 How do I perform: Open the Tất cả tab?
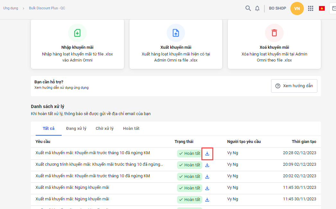pos(49,129)
